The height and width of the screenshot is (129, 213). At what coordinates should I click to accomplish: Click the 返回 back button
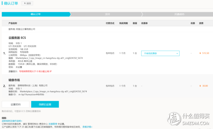click(x=27, y=3)
